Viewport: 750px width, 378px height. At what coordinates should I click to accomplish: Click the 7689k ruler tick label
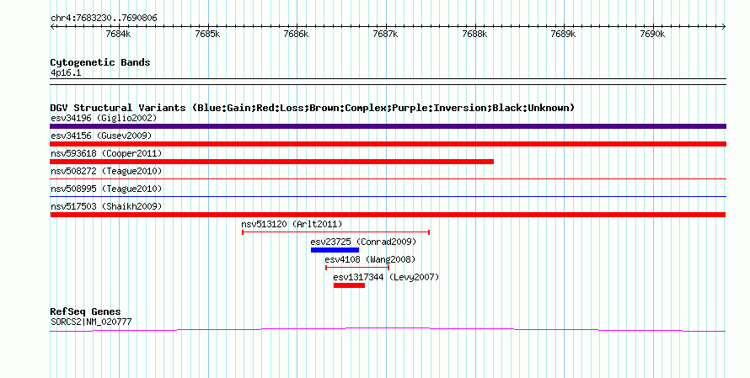[x=564, y=34]
